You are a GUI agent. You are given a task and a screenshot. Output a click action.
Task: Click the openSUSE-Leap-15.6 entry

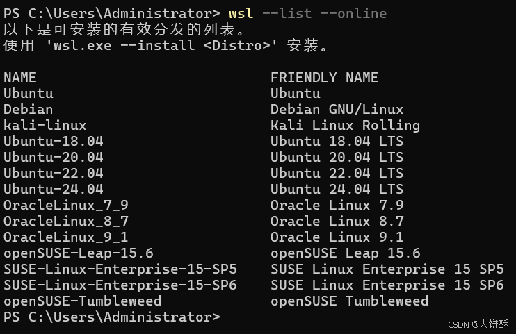tap(79, 253)
